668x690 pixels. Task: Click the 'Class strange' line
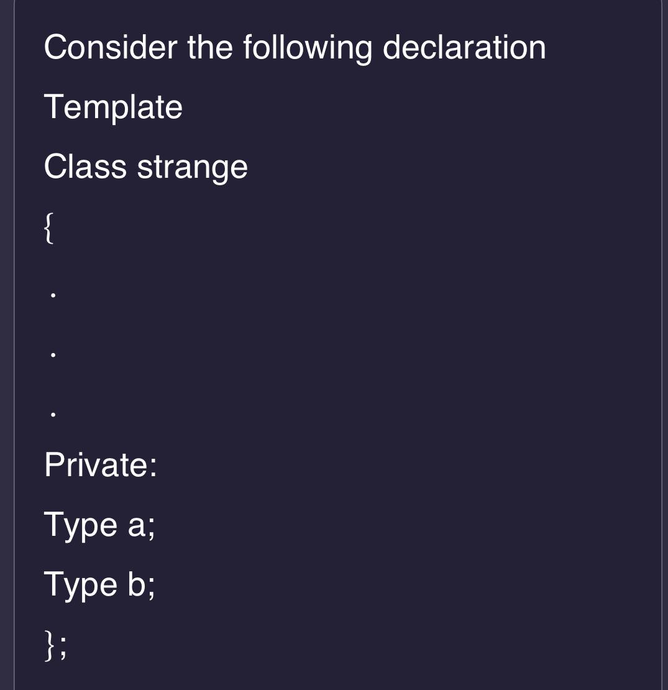coord(145,168)
